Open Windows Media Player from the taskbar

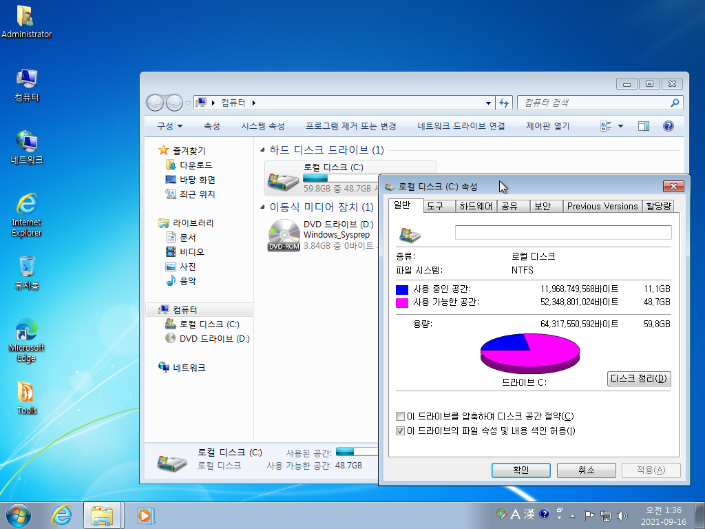click(145, 515)
